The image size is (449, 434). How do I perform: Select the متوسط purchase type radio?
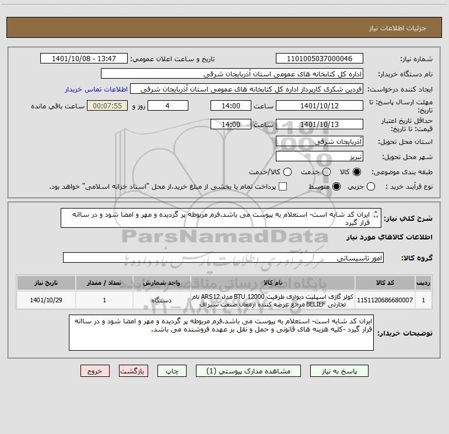336,187
